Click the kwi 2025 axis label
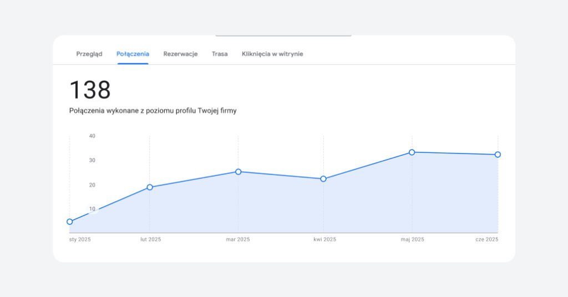 (x=324, y=239)
